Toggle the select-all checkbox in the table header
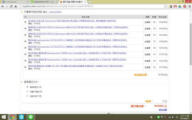The height and width of the screenshot is (120, 192). 25,17
